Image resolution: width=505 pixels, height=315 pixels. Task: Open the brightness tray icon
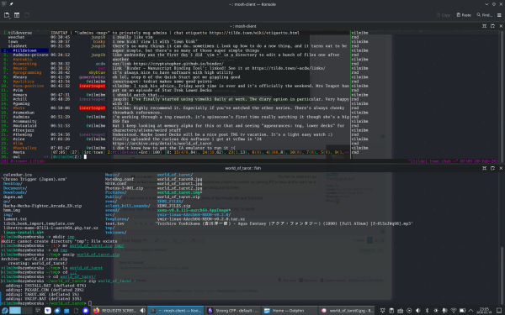point(436,311)
